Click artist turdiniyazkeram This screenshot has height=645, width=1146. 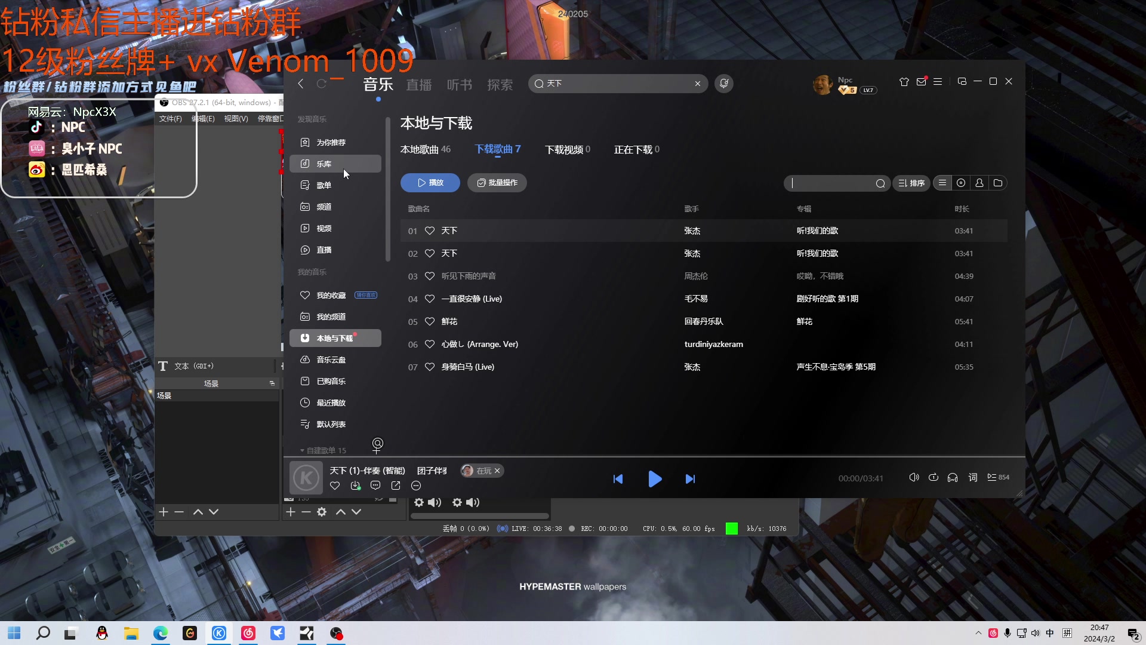714,344
